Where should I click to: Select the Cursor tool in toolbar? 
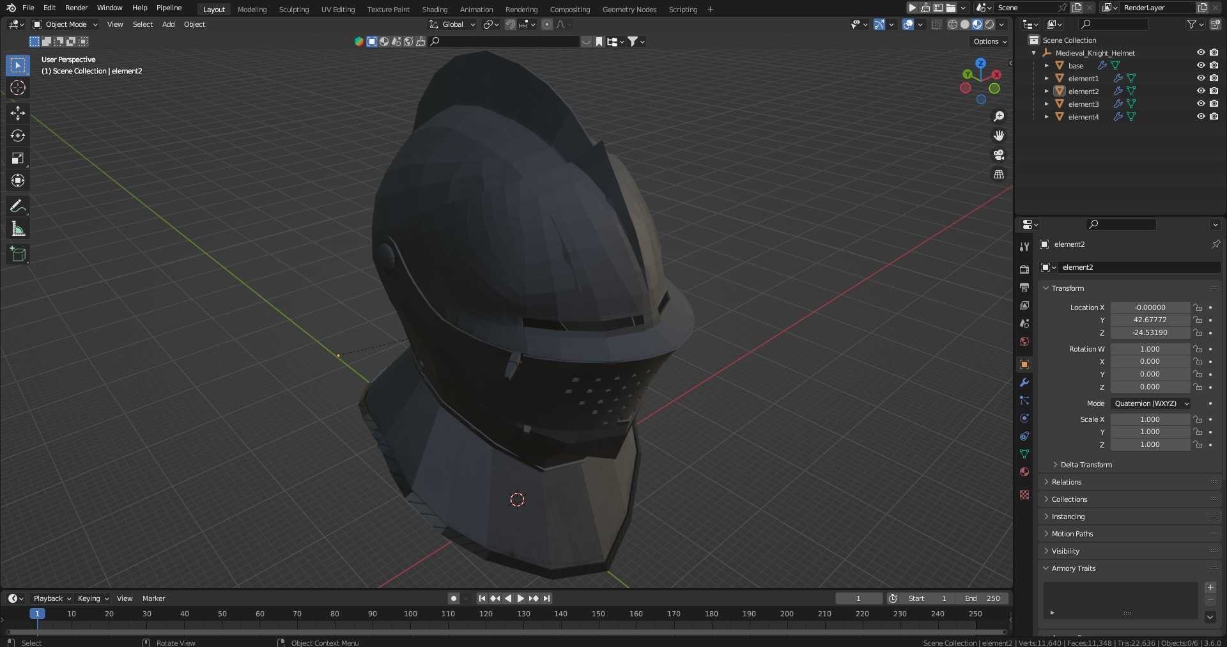point(18,88)
